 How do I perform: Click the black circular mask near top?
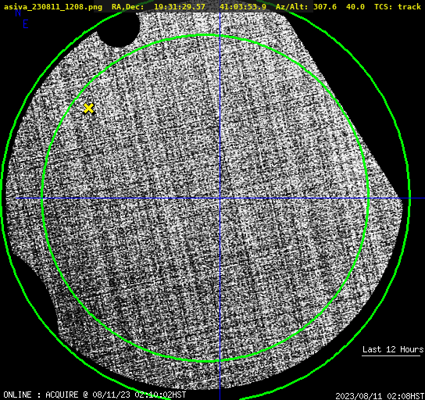[119, 29]
